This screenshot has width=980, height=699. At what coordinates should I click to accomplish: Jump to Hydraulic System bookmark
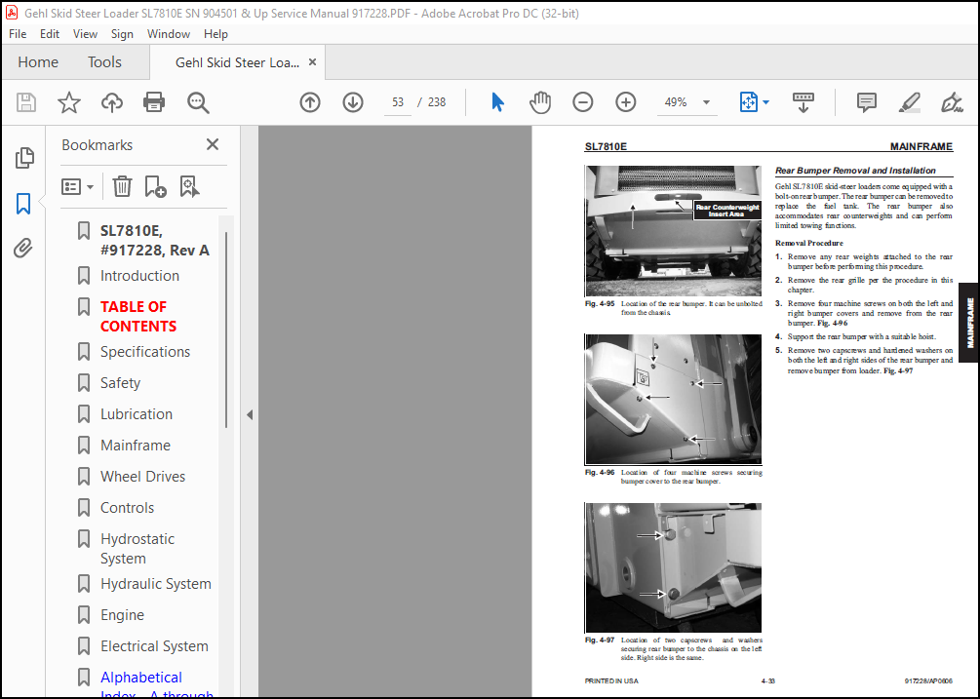156,584
